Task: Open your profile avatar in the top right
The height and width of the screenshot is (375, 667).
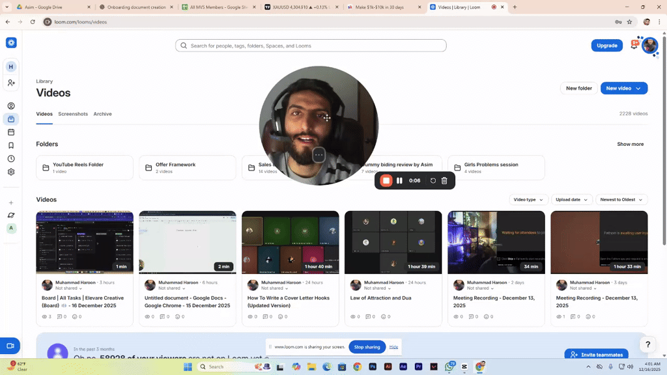Action: point(649,46)
